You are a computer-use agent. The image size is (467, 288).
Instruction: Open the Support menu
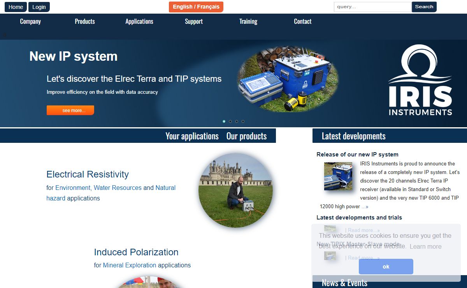194,21
